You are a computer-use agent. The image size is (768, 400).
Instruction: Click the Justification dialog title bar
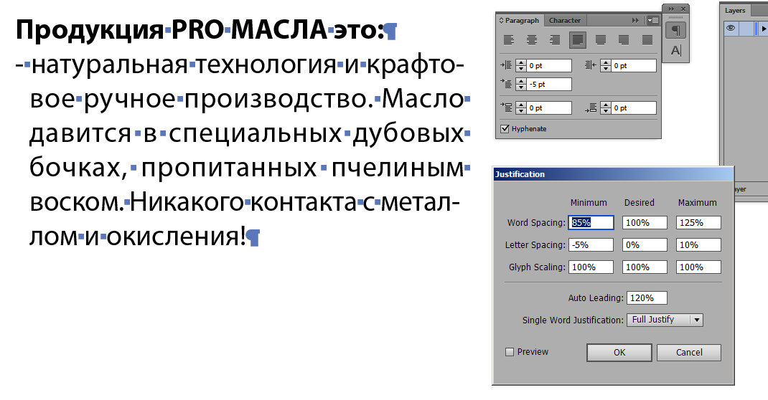[613, 174]
